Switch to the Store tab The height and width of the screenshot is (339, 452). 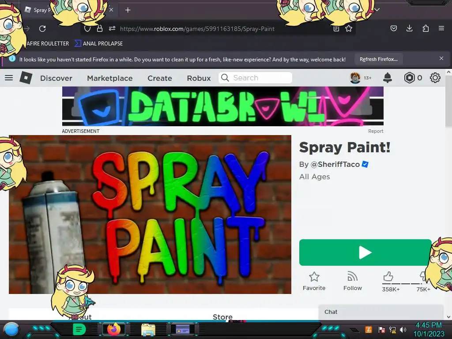222,316
